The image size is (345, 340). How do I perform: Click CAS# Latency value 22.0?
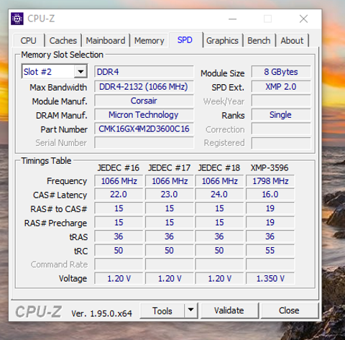tap(119, 194)
